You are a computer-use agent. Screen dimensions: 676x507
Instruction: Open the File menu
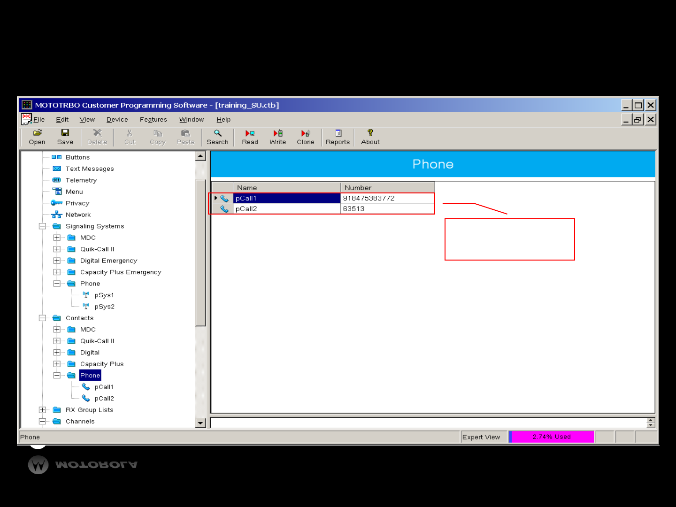(x=39, y=120)
